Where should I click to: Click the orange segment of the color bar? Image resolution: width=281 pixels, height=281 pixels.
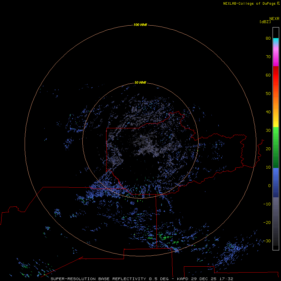coord(276,100)
